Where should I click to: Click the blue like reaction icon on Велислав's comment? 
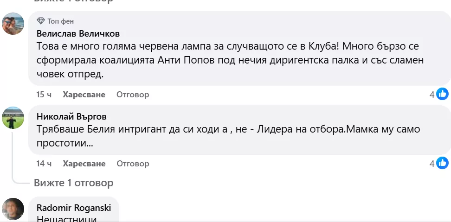pyautogui.click(x=443, y=95)
